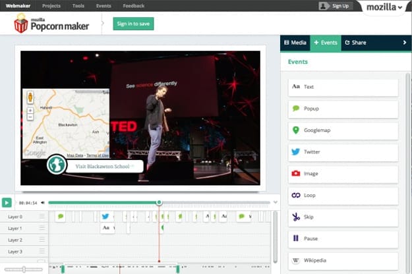Add a Popup event
Viewport: 412px width, 274px height.
(343, 109)
